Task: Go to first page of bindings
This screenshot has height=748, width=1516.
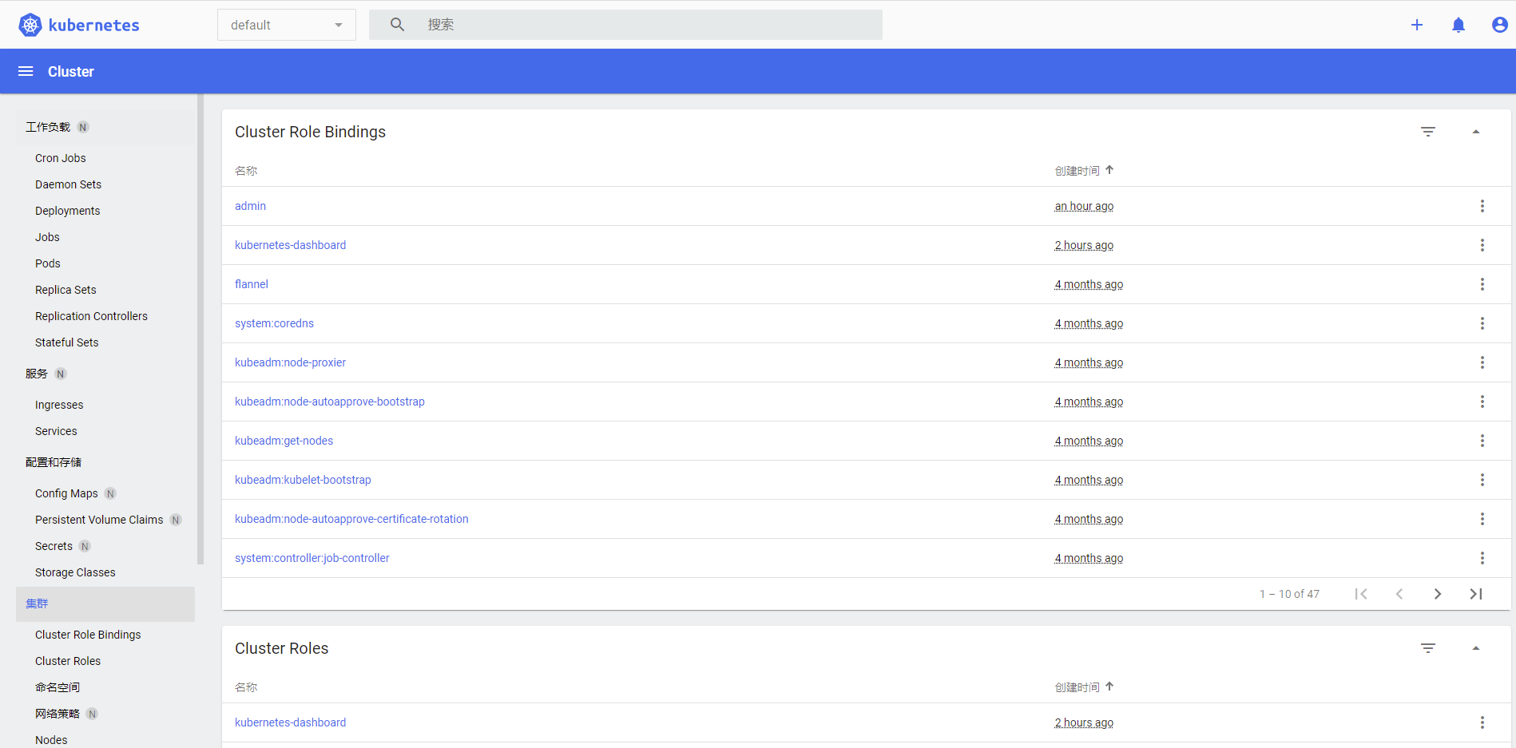Action: 1361,594
